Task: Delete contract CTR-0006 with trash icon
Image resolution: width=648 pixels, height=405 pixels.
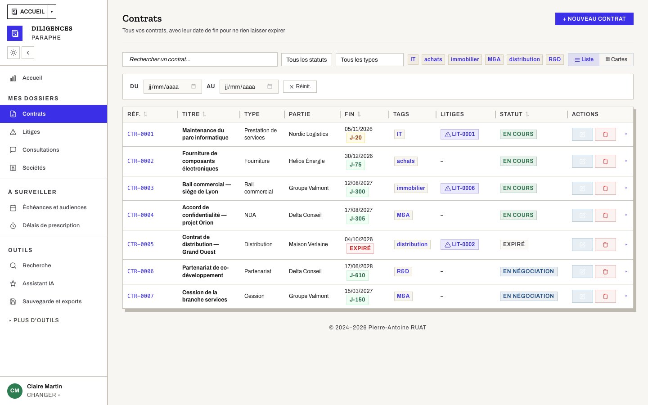Action: tap(605, 271)
